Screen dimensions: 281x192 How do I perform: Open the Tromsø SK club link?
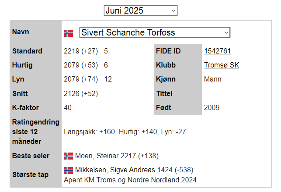pos(221,65)
